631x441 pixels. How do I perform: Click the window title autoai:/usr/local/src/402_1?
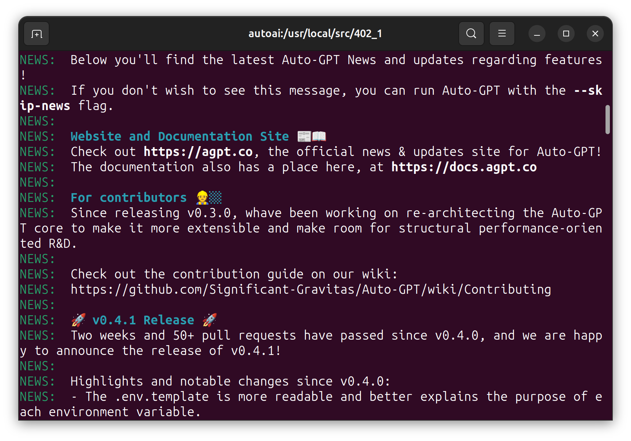pyautogui.click(x=315, y=34)
